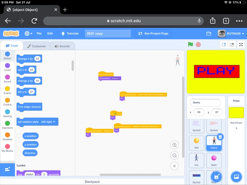Delete the Sasha sprite with trash icon
The height and width of the screenshot is (185, 247).
[x=220, y=137]
